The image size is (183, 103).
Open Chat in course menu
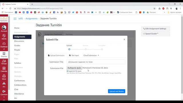[16, 89]
